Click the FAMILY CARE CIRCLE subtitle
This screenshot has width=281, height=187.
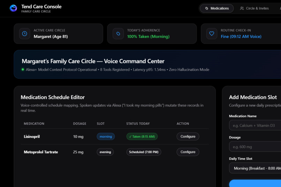(x=36, y=11)
